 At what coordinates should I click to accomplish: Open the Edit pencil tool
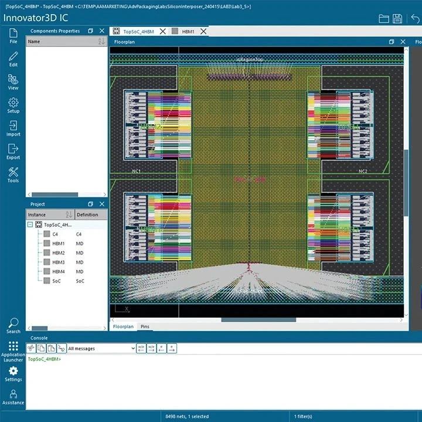pyautogui.click(x=13, y=59)
